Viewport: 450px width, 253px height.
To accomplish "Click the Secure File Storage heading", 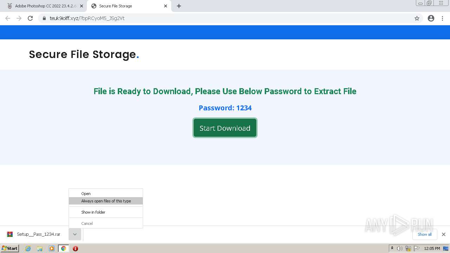I will pyautogui.click(x=84, y=54).
